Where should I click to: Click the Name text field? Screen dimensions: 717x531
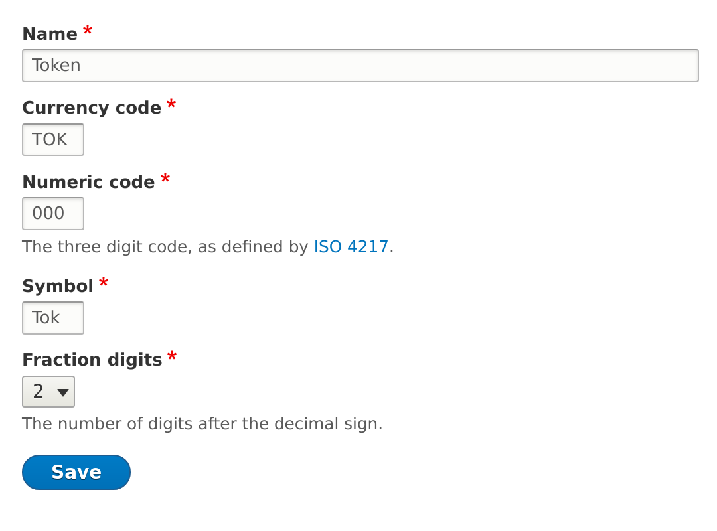(360, 66)
